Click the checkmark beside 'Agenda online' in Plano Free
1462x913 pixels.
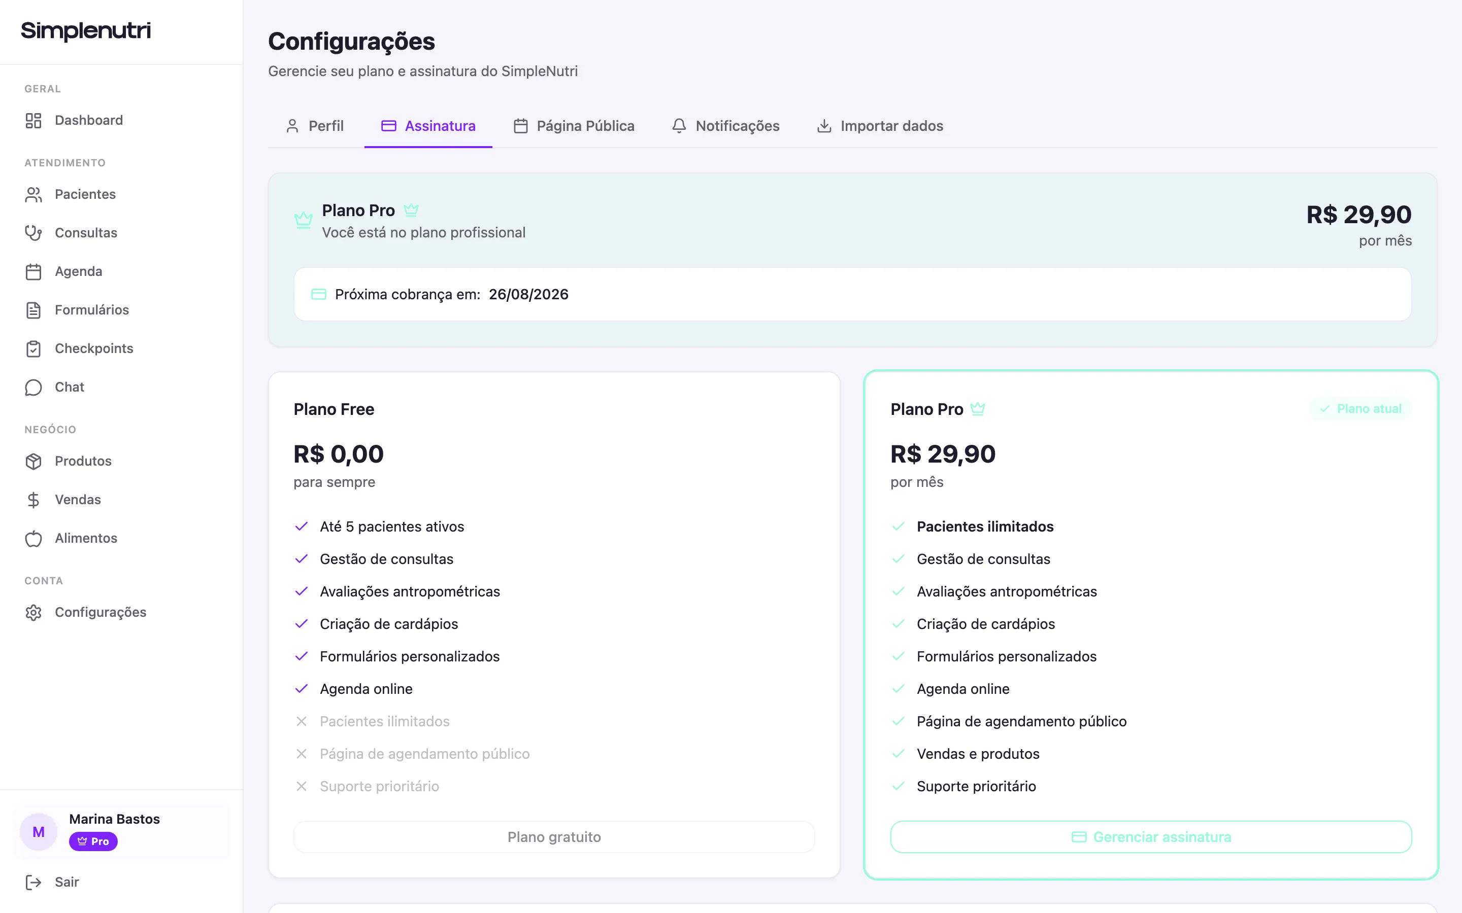pyautogui.click(x=302, y=689)
